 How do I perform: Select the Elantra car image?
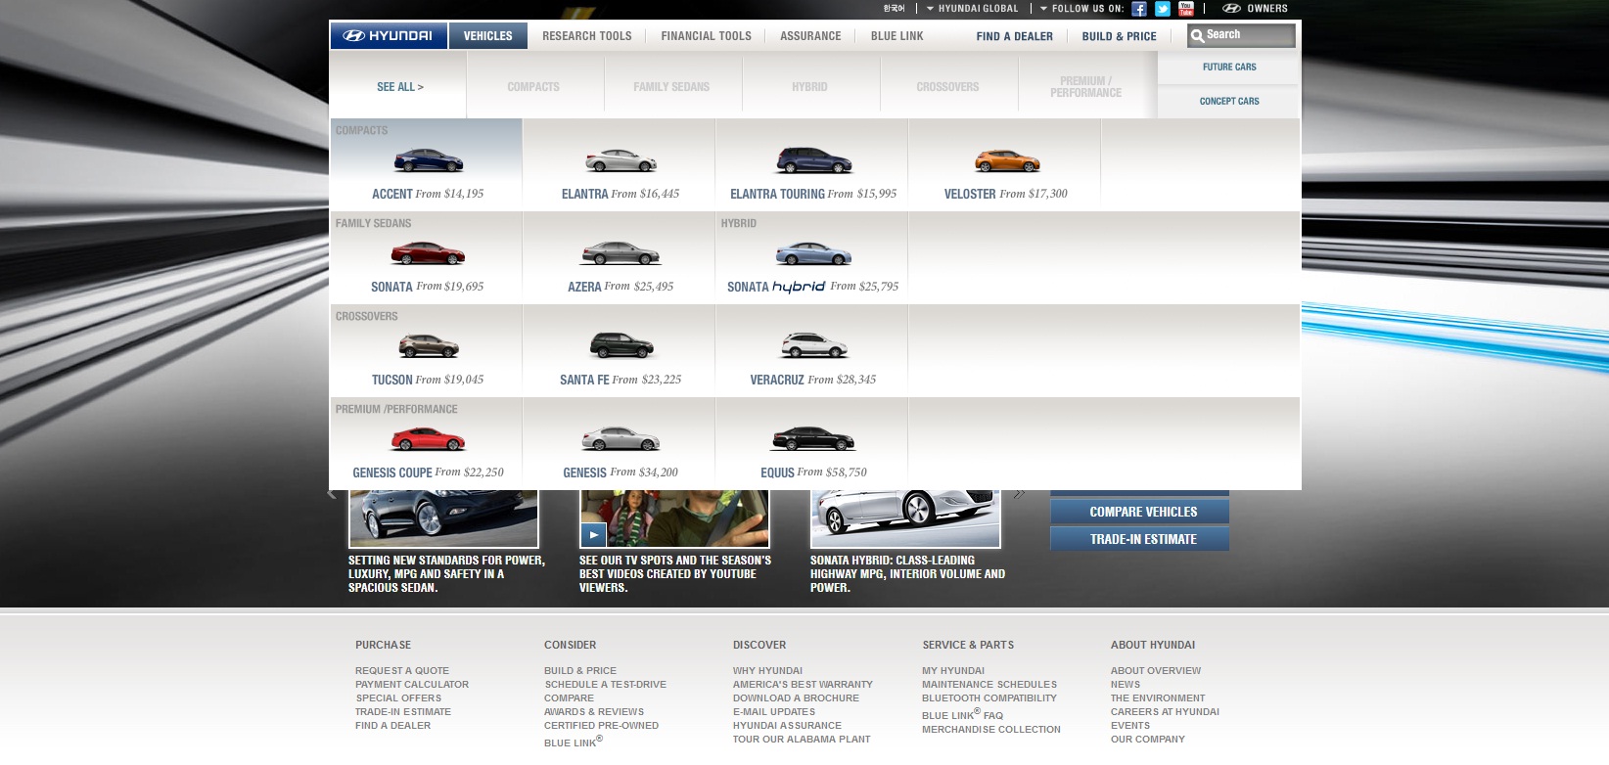pos(621,160)
